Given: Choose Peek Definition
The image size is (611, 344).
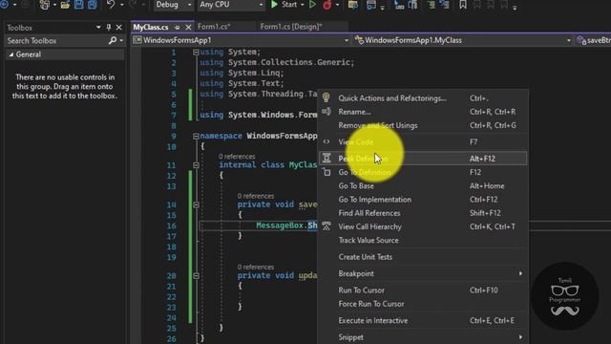Looking at the screenshot, I should pos(423,159).
